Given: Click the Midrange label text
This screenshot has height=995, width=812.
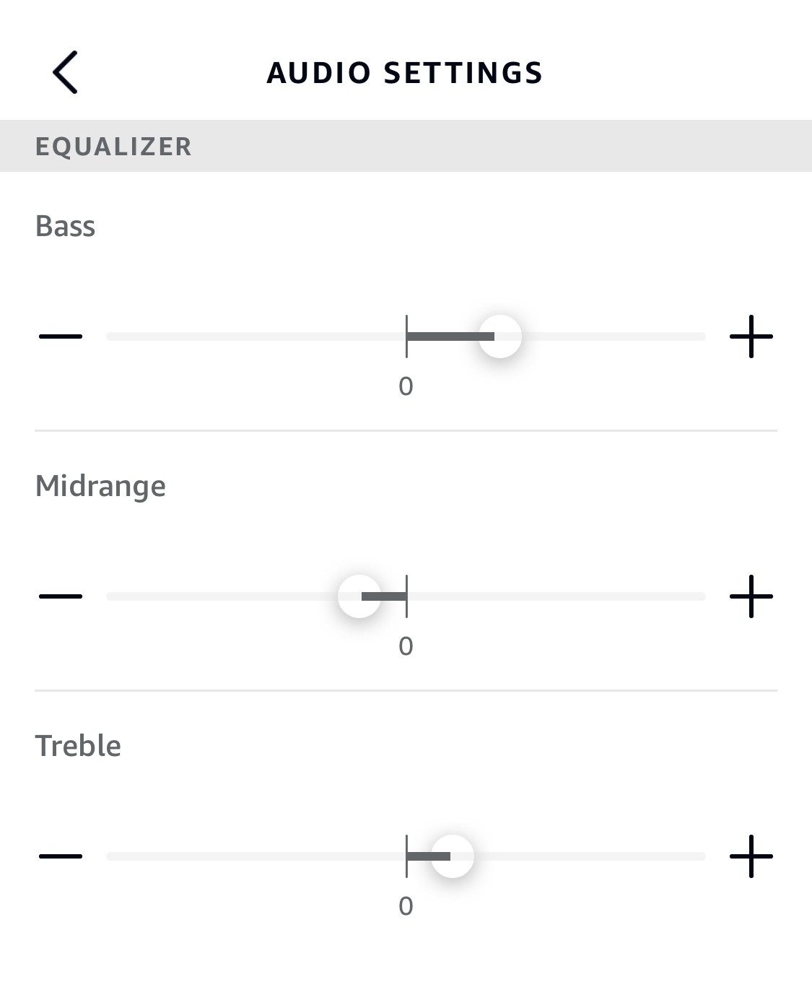Looking at the screenshot, I should [100, 486].
